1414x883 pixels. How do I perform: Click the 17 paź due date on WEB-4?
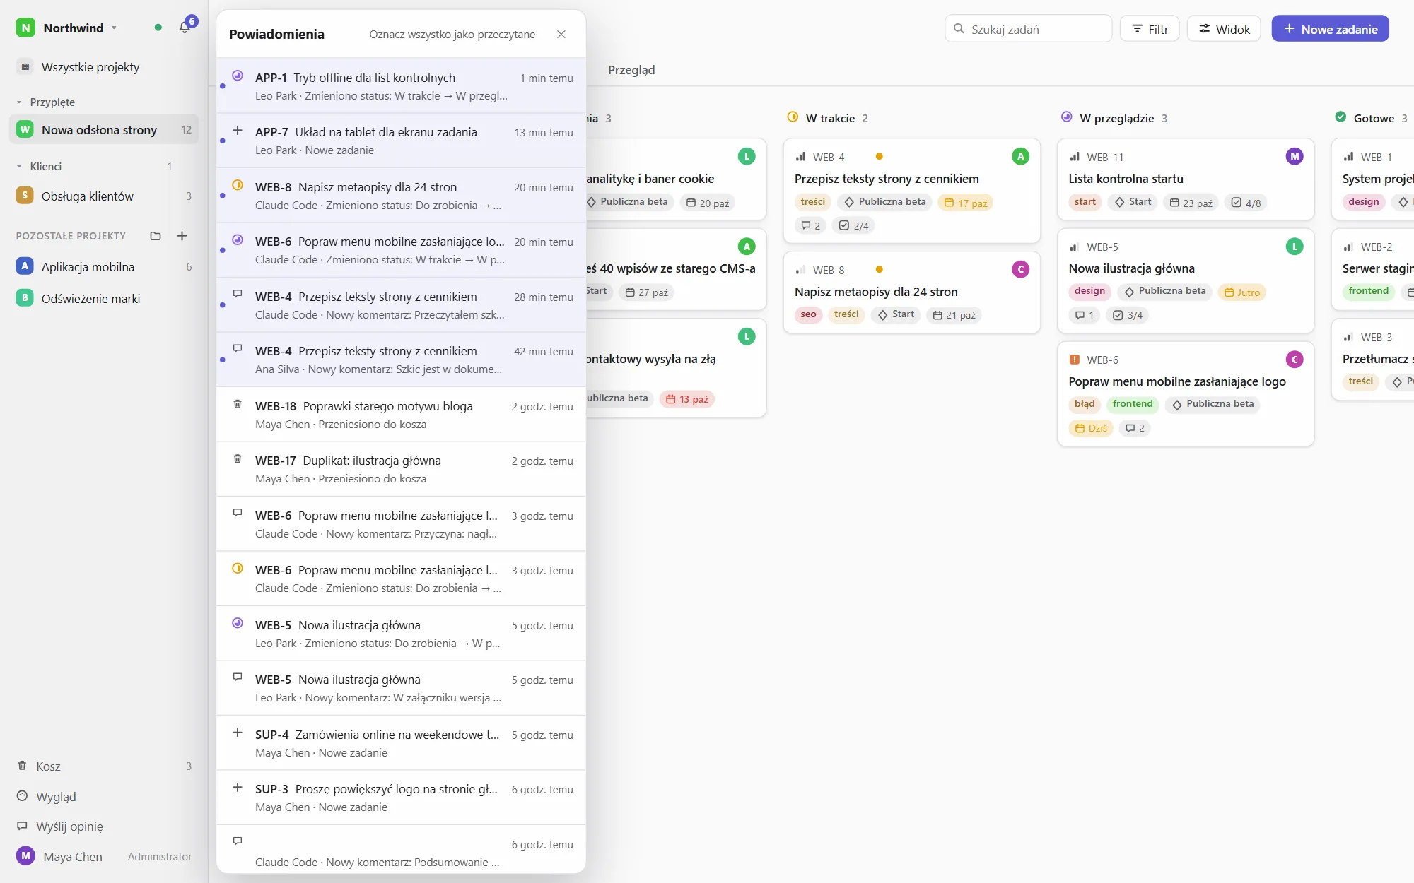click(966, 203)
